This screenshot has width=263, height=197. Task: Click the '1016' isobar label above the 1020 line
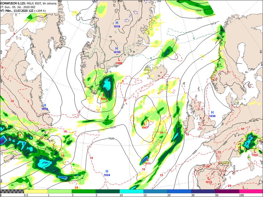coord(113,128)
